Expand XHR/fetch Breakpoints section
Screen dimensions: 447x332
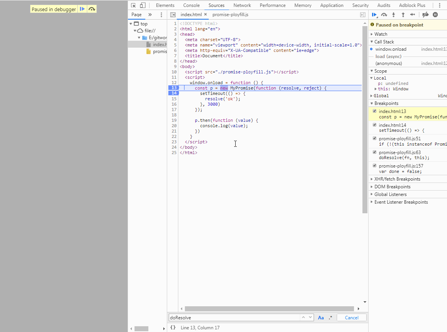[x=397, y=179]
